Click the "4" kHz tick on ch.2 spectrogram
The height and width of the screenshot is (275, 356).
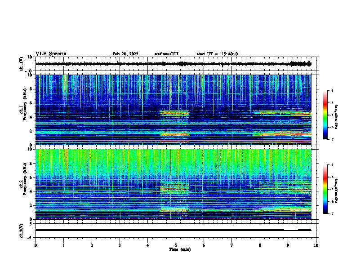pos(31,191)
